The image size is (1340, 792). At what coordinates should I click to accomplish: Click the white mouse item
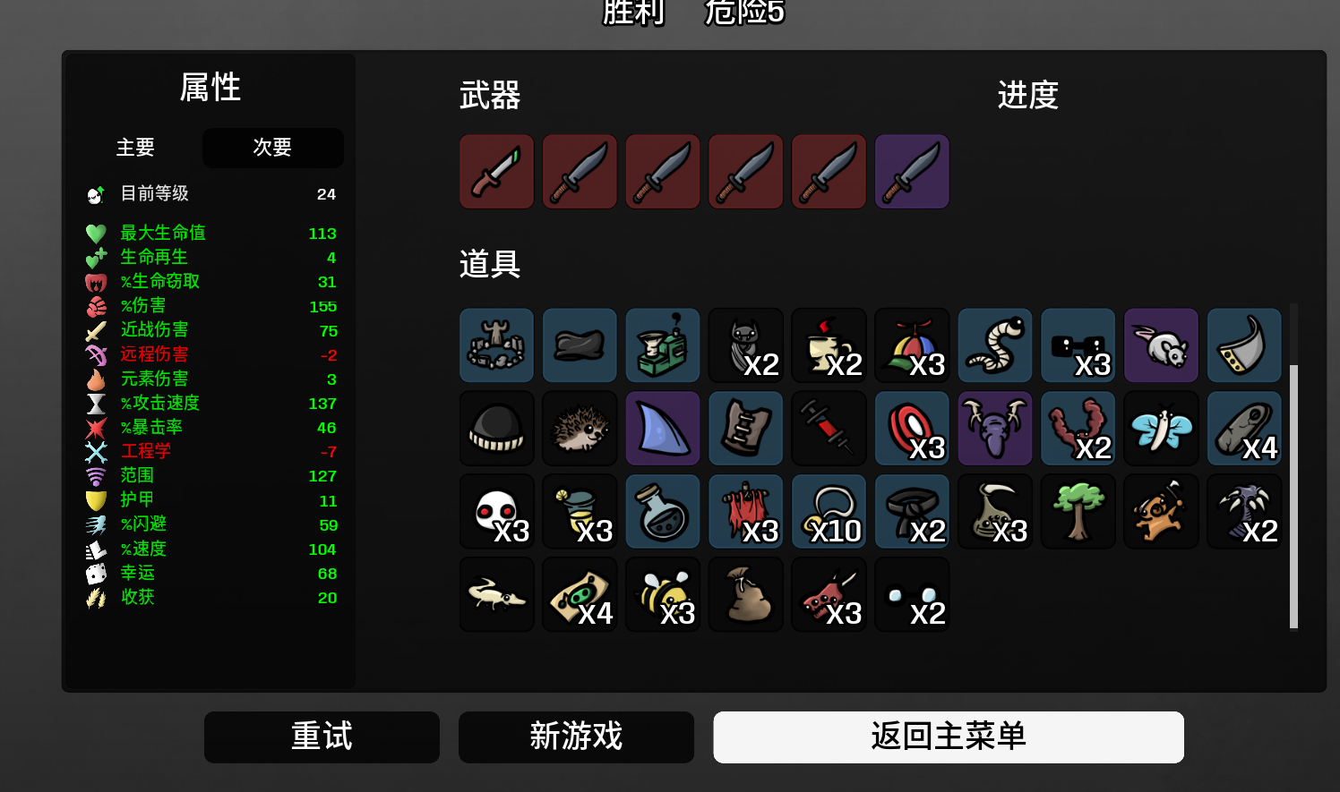point(1161,345)
